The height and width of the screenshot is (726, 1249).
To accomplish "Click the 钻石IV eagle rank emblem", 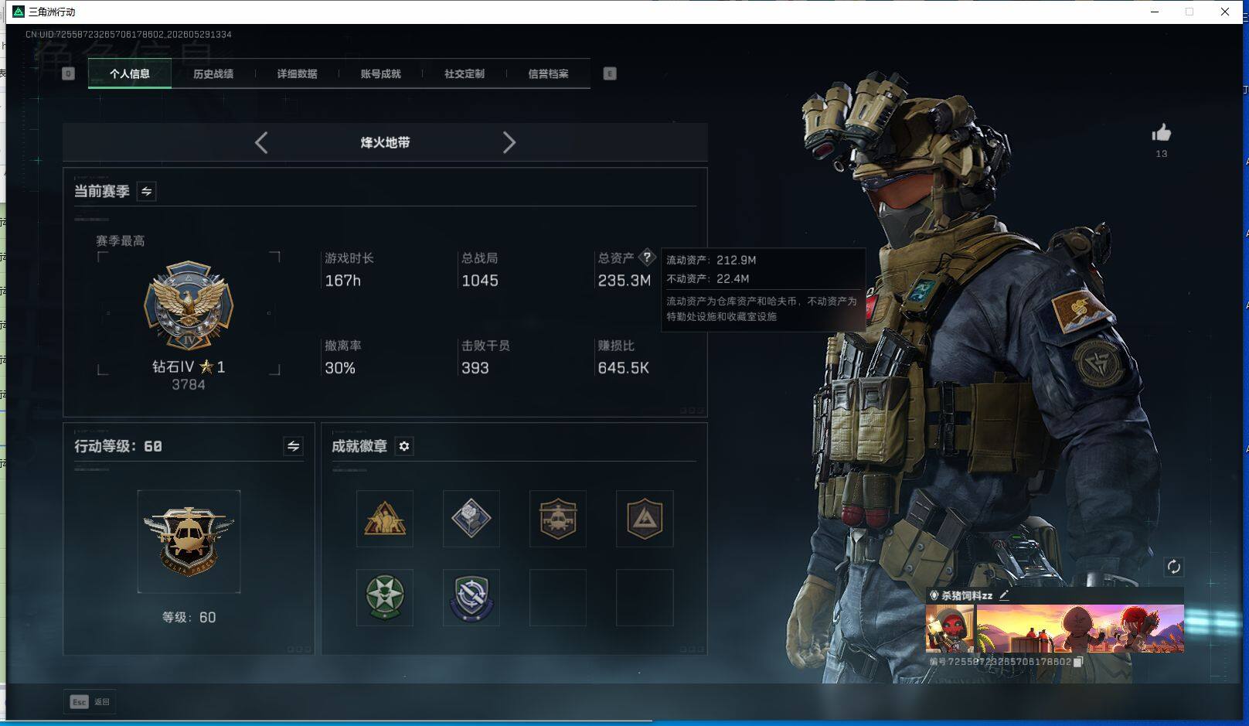I will coord(189,305).
